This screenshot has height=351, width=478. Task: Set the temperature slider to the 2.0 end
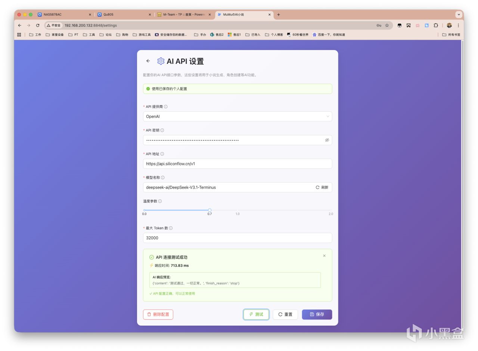click(x=330, y=210)
